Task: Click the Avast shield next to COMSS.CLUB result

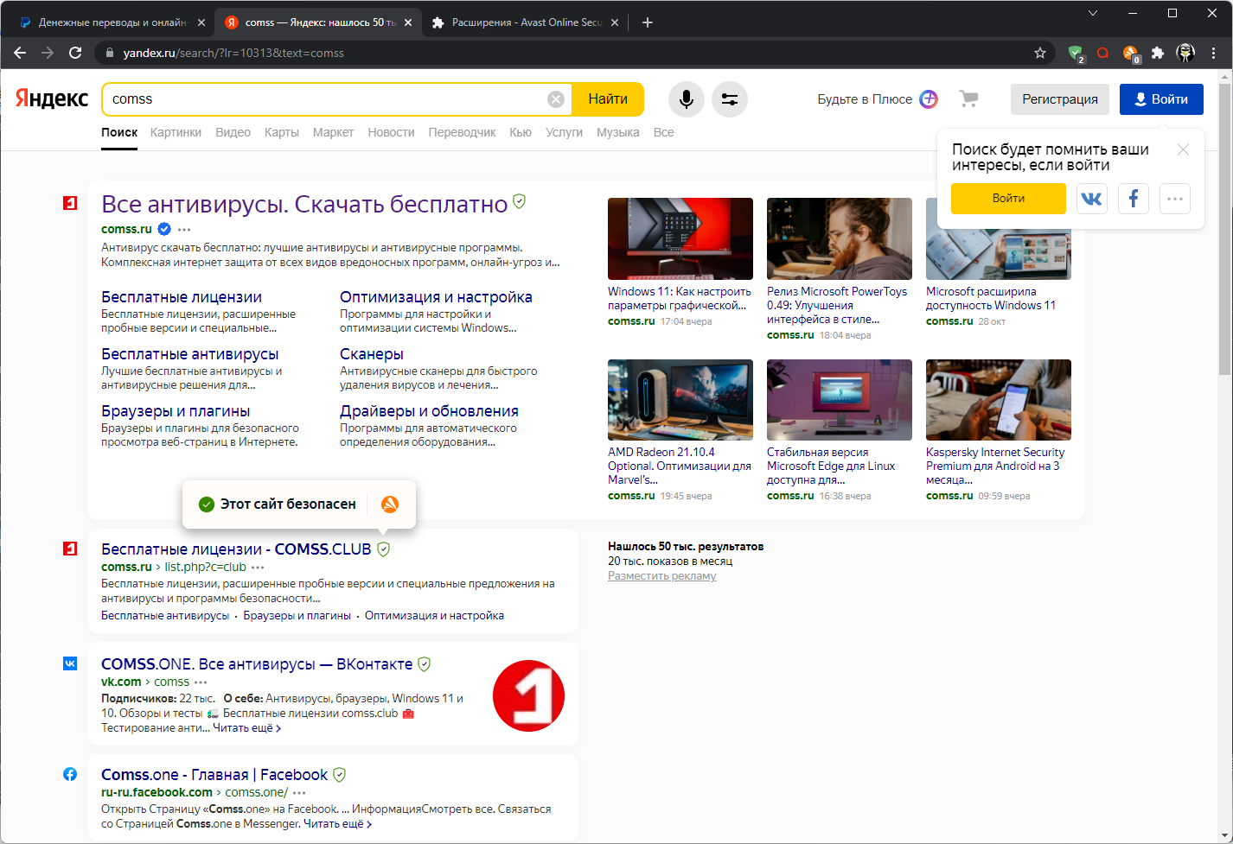Action: [384, 549]
